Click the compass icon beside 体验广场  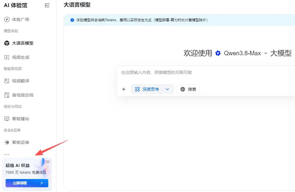click(x=7, y=19)
